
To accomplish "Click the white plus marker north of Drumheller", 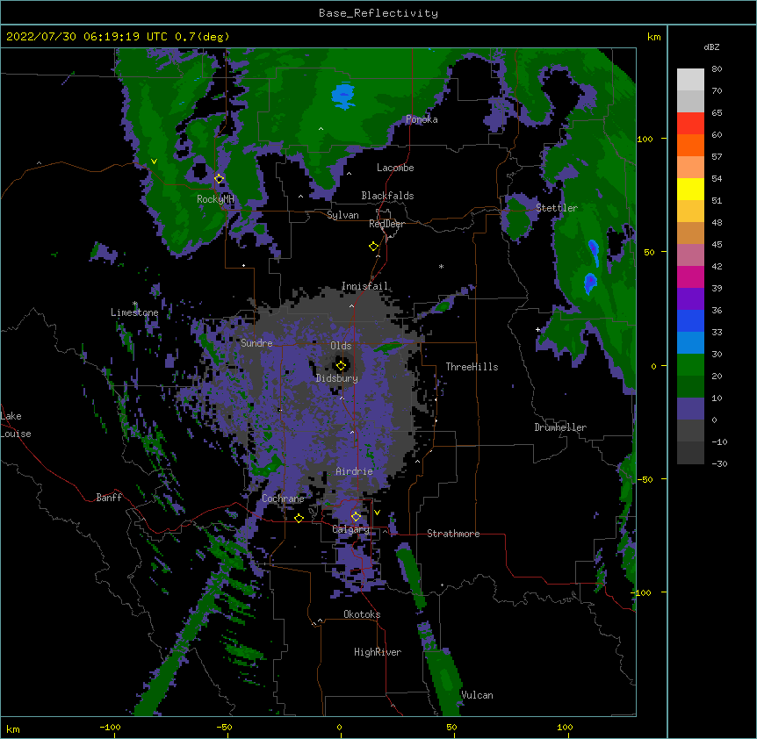I will (x=537, y=329).
